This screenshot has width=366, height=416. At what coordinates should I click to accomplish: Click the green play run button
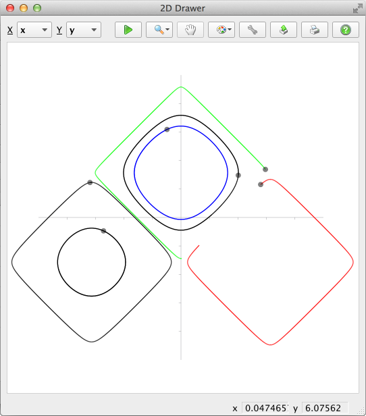point(128,30)
